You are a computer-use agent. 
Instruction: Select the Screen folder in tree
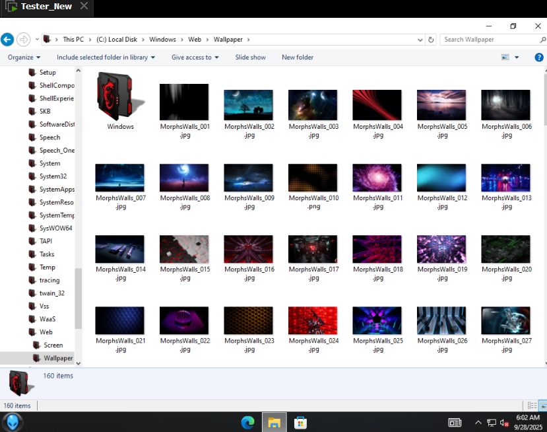tap(53, 345)
